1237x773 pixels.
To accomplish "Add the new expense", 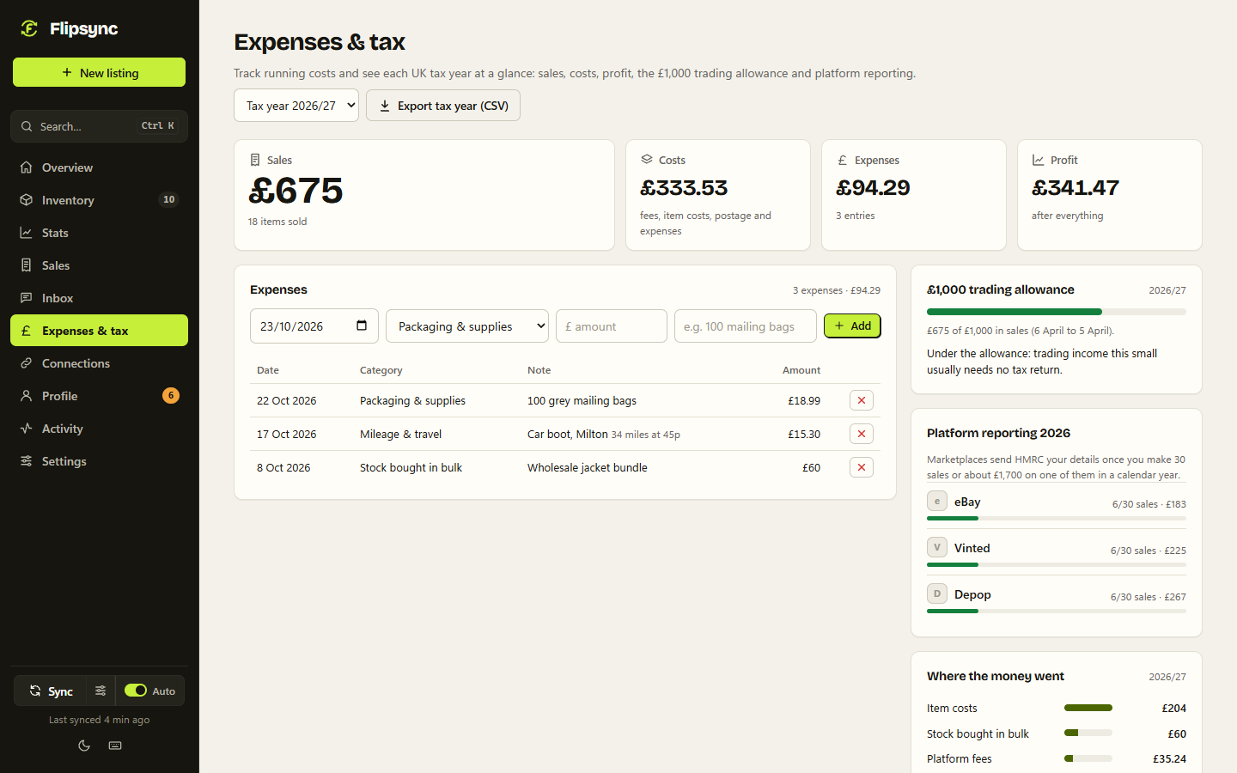I will tap(852, 326).
